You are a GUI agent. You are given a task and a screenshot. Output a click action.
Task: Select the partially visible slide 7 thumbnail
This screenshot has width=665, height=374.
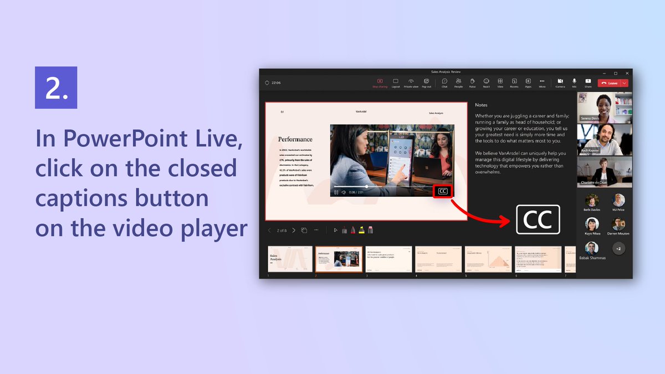(570, 259)
